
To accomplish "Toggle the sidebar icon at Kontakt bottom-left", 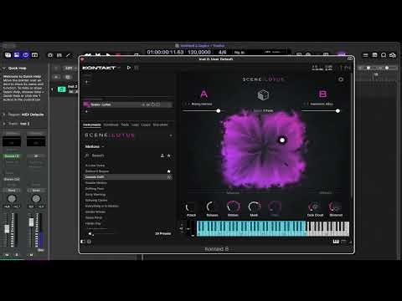I will coord(83,242).
